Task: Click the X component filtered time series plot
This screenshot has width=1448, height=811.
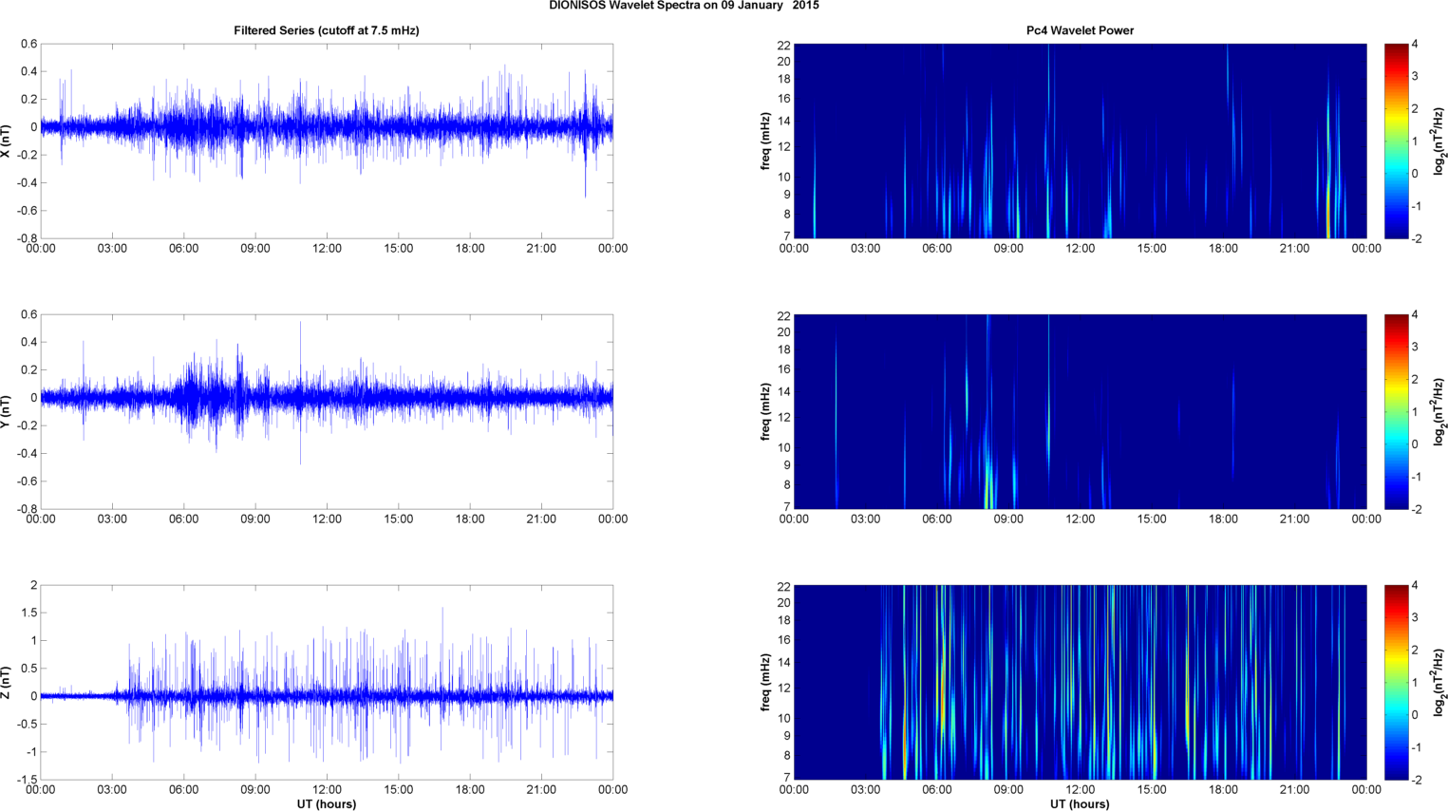Action: pyautogui.click(x=327, y=141)
